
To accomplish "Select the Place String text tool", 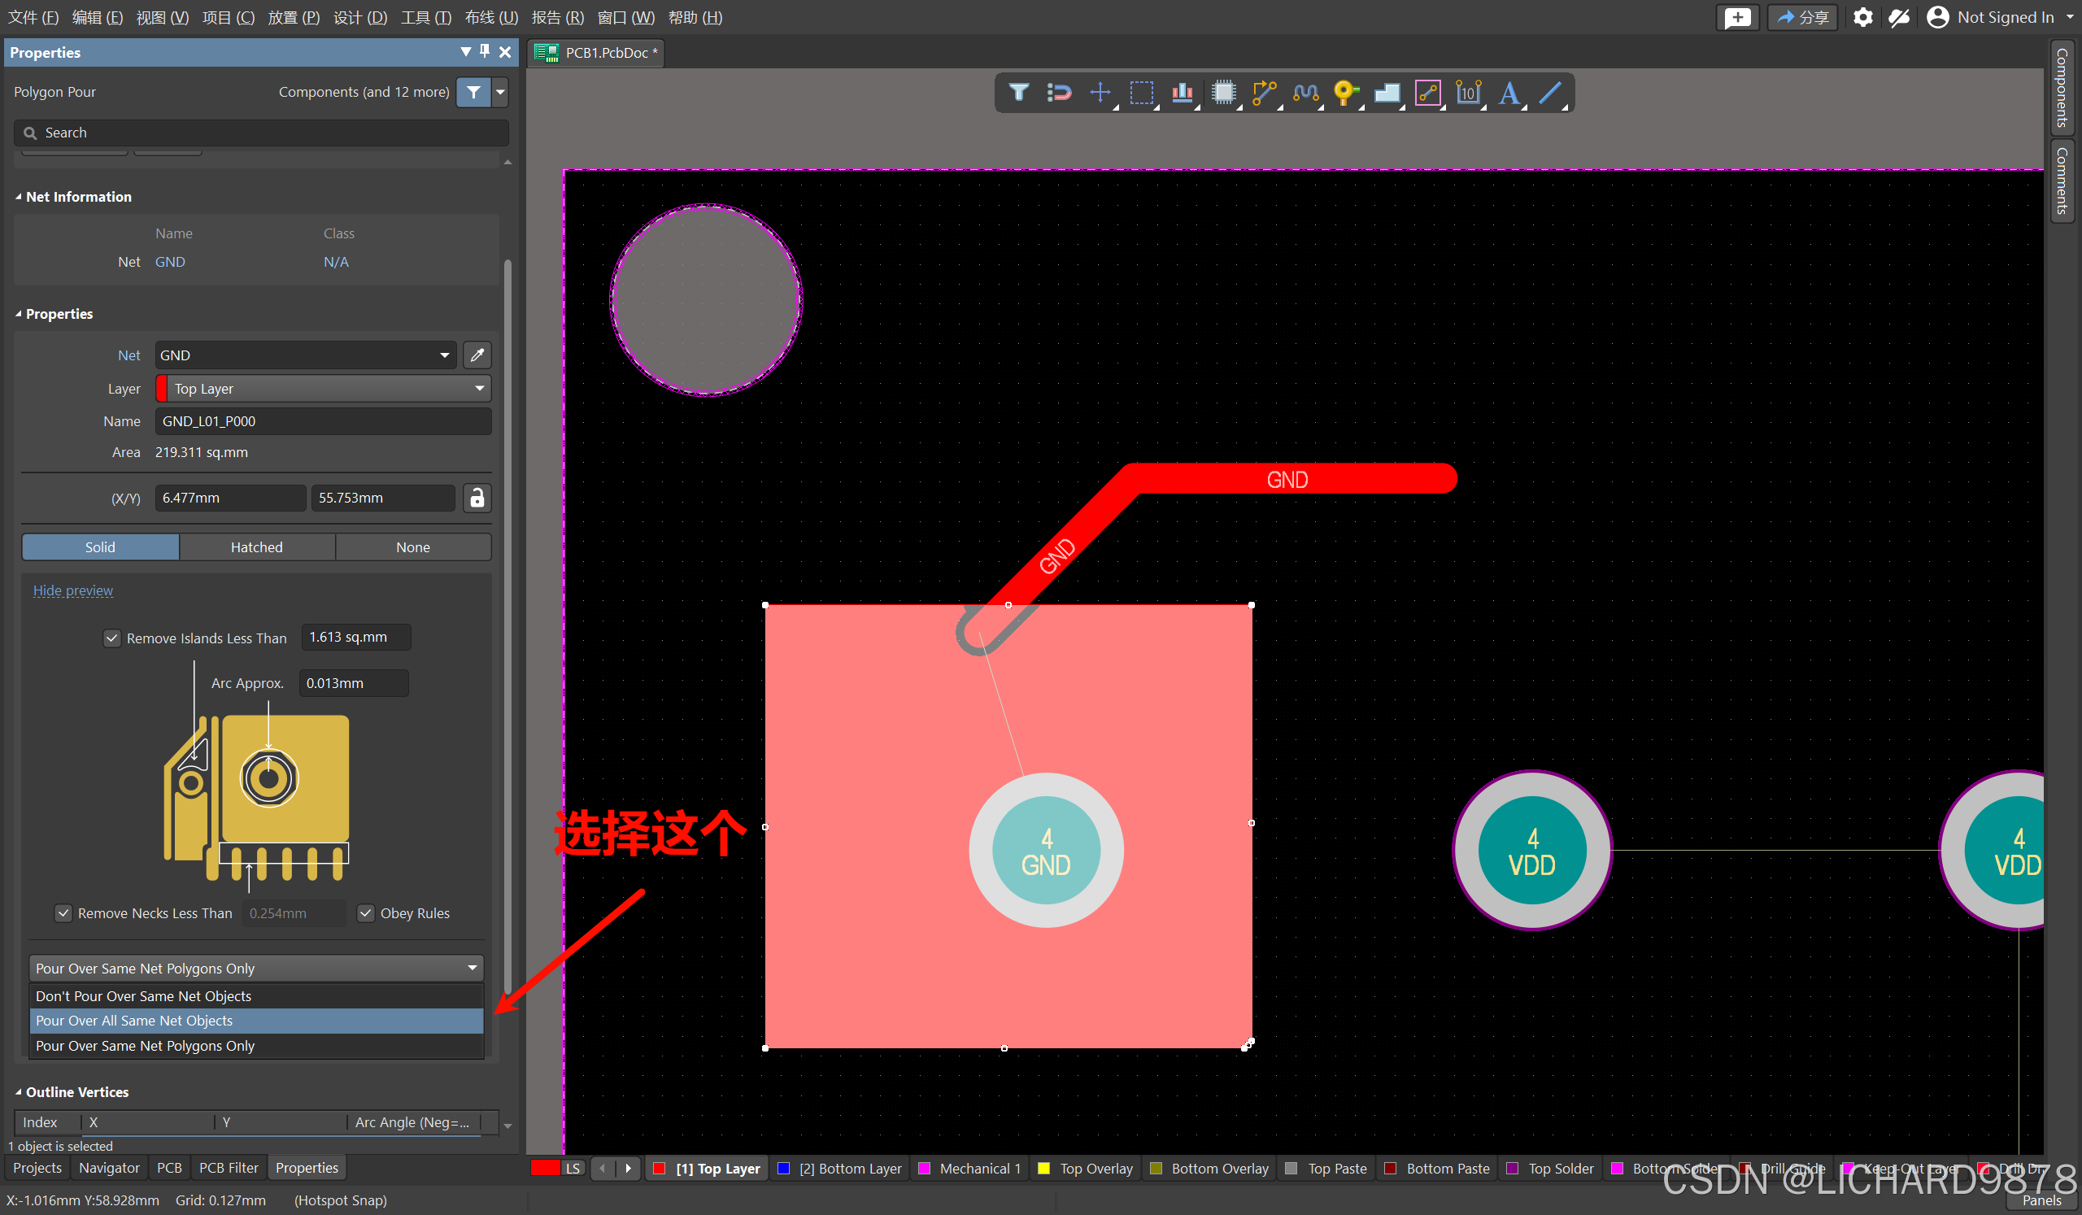I will coord(1509,93).
